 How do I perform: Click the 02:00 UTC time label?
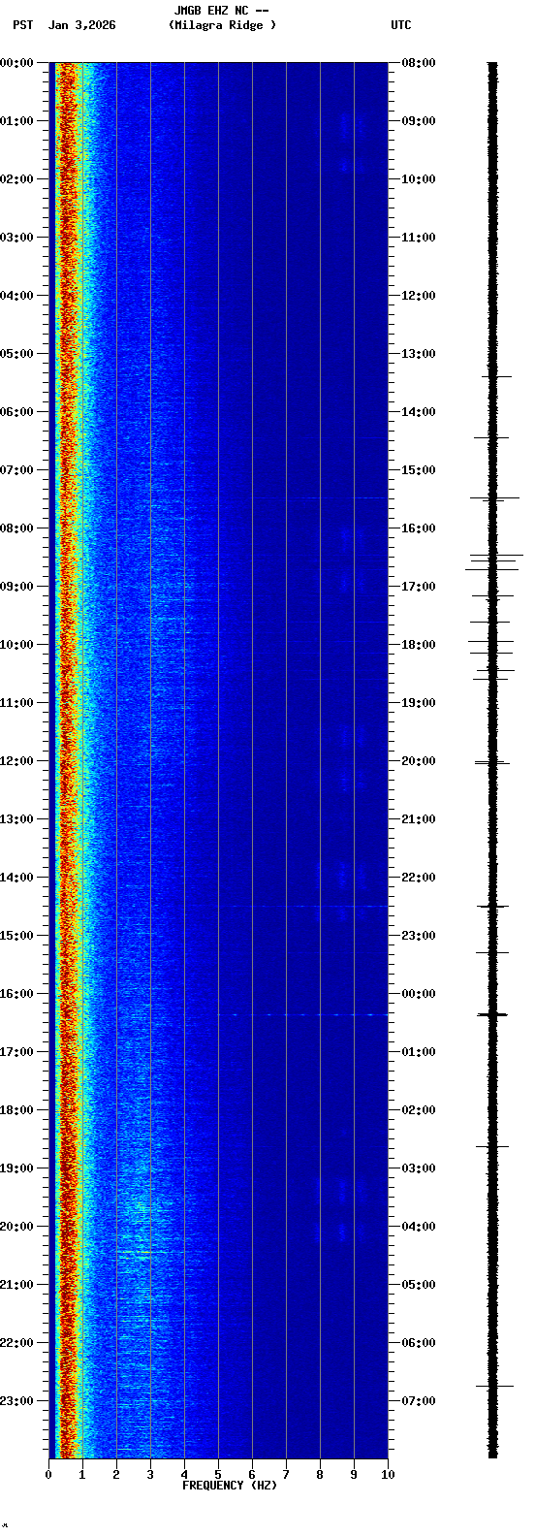[x=419, y=1110]
